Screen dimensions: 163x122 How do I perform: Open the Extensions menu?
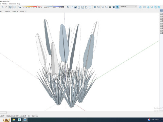click(x=13, y=4)
